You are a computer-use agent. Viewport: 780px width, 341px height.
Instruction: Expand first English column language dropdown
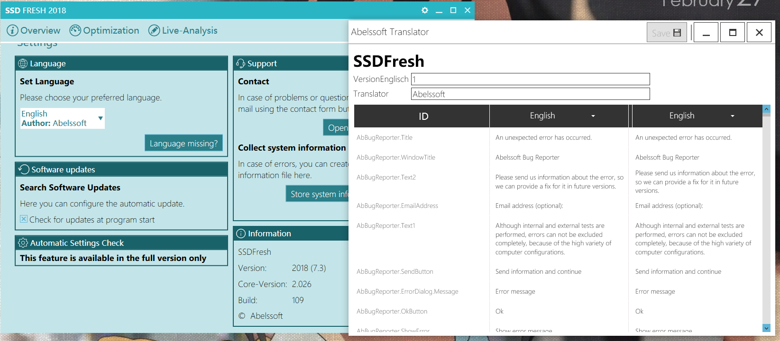[593, 116]
